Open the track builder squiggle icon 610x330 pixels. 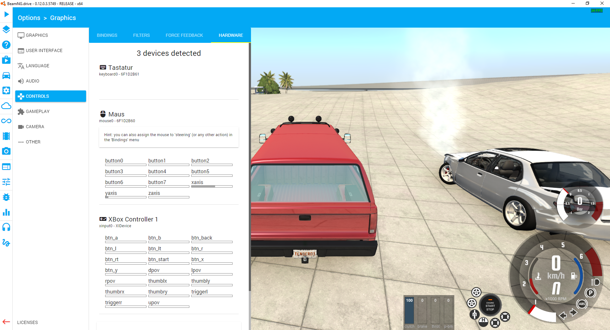coord(6,243)
